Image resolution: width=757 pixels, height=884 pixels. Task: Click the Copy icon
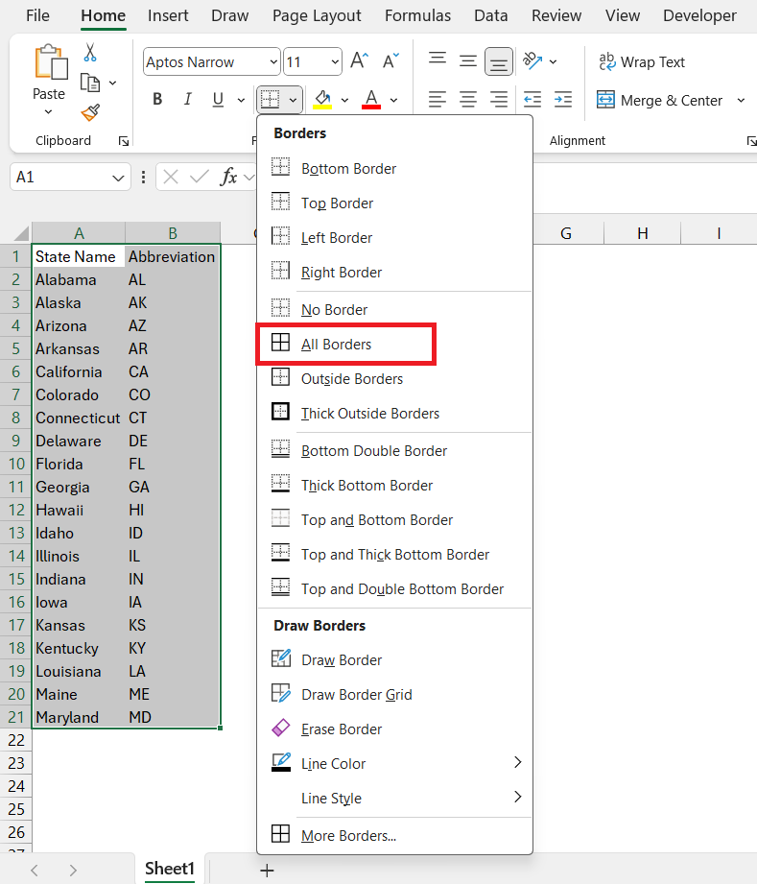pyautogui.click(x=90, y=83)
